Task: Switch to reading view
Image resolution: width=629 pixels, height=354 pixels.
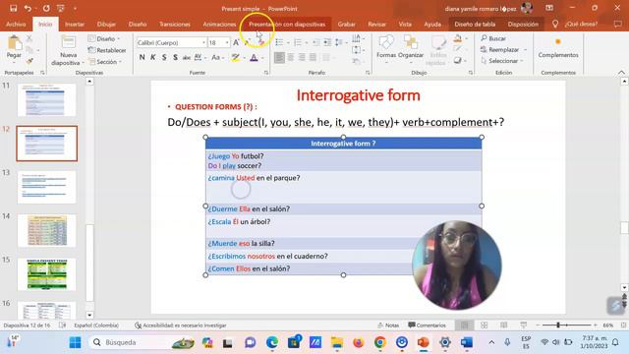Action: [503, 325]
